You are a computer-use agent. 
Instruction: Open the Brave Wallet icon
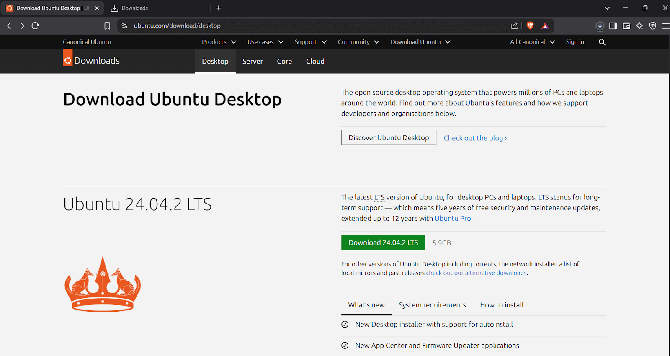click(626, 26)
